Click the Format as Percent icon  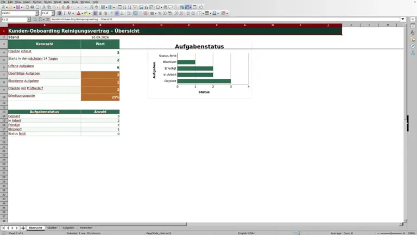160,13
